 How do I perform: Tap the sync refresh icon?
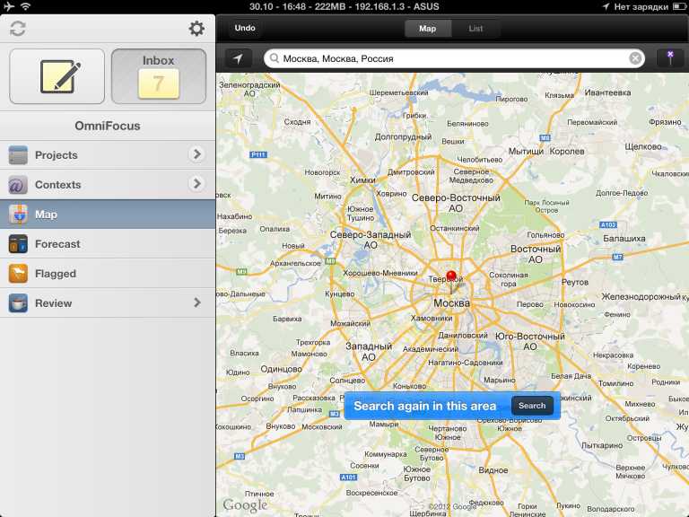(x=18, y=29)
